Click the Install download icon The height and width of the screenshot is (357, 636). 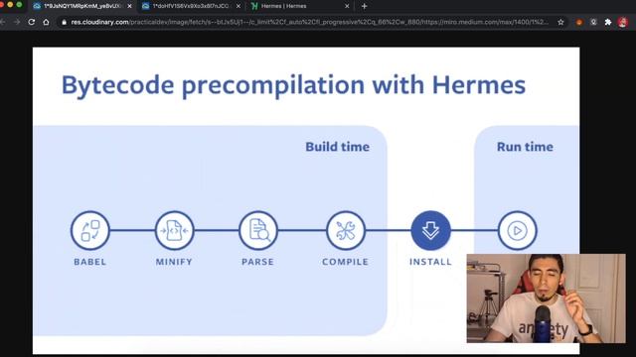(430, 230)
